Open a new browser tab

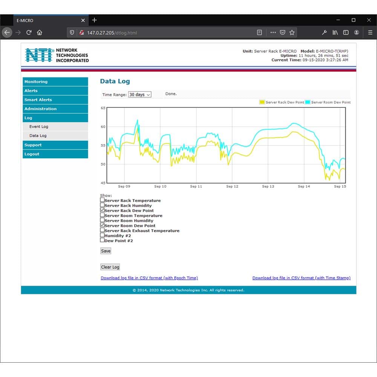tap(95, 20)
